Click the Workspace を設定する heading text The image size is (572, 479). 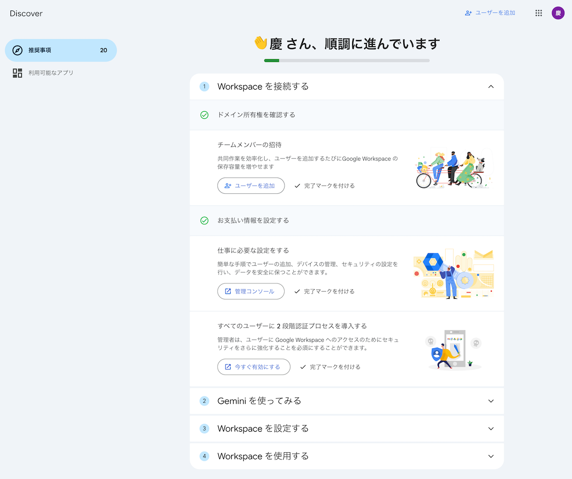pos(263,428)
